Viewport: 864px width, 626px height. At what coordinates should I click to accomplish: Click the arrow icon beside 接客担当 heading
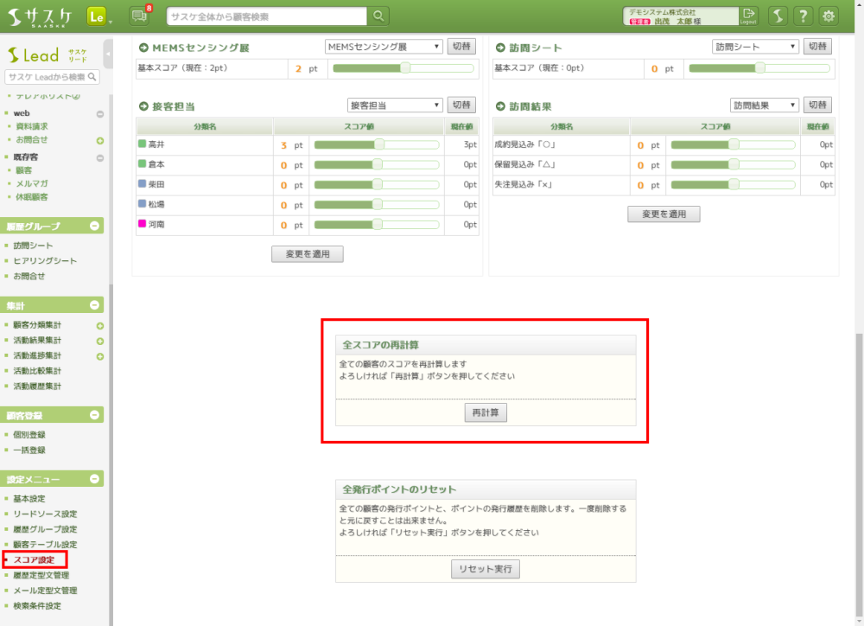click(x=143, y=105)
